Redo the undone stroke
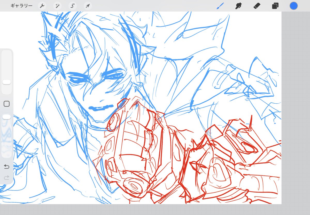The height and width of the screenshot is (215, 310). 7,178
